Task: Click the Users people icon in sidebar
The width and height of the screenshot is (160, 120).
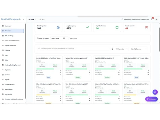Action: (x=3, y=55)
